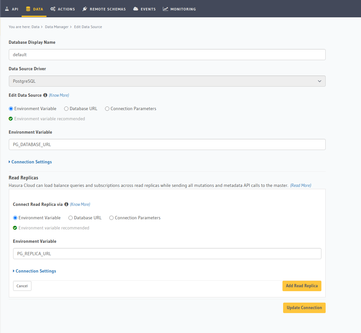Image resolution: width=361 pixels, height=333 pixels.
Task: Click the green checkmark recommendation icon
Action: [11, 119]
